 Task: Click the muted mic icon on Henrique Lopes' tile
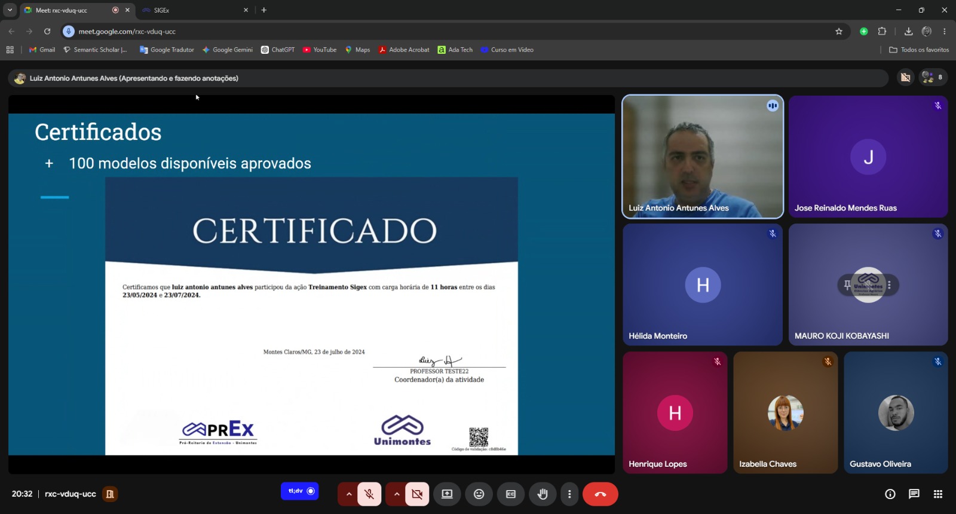tap(718, 362)
